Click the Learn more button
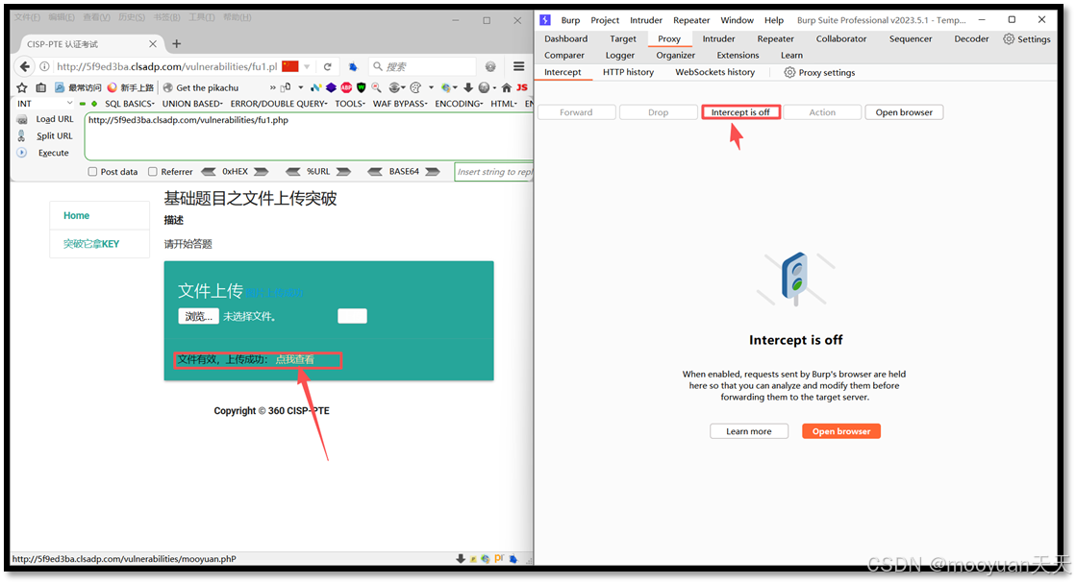Image resolution: width=1076 pixels, height=584 pixels. click(x=749, y=431)
